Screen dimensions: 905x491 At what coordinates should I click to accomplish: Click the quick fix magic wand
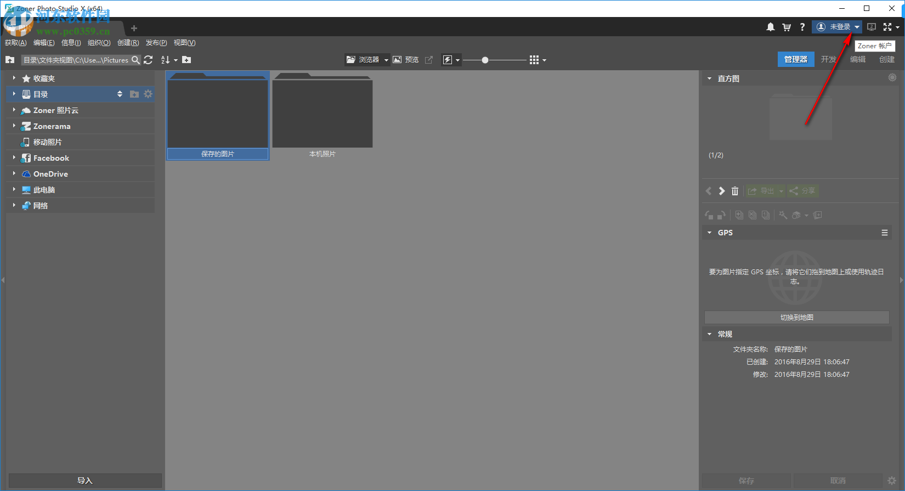[783, 215]
